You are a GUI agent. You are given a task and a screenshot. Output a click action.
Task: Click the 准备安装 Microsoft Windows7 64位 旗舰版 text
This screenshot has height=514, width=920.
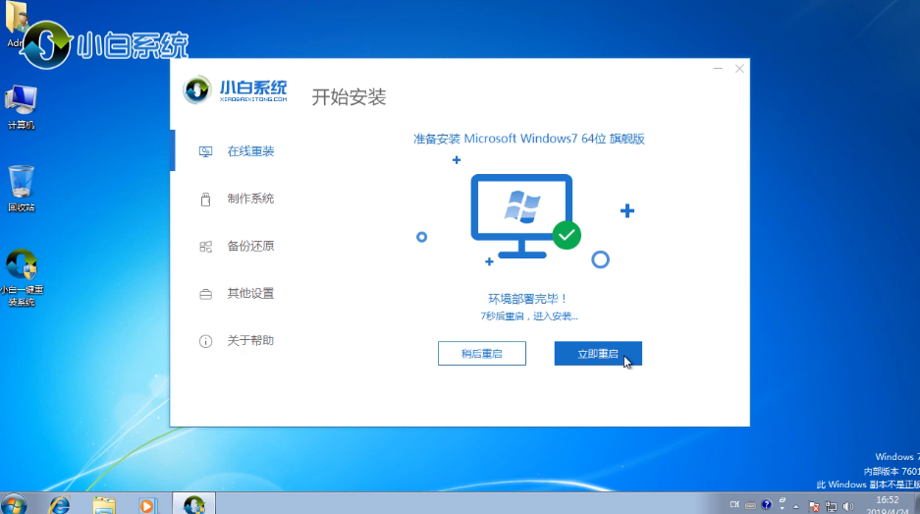coord(528,139)
